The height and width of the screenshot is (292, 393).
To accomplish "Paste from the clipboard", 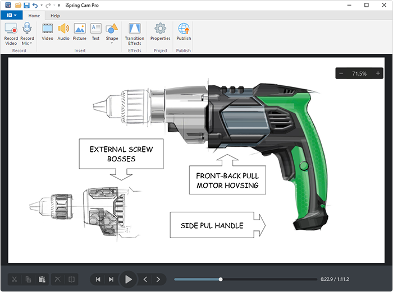I will [x=42, y=279].
